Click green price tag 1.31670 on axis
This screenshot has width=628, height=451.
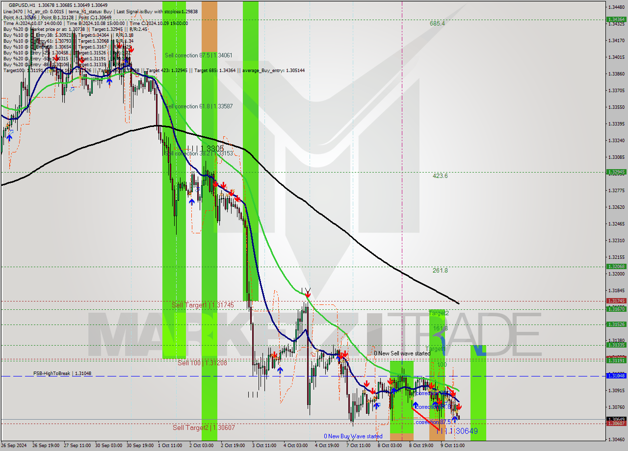pos(616,309)
